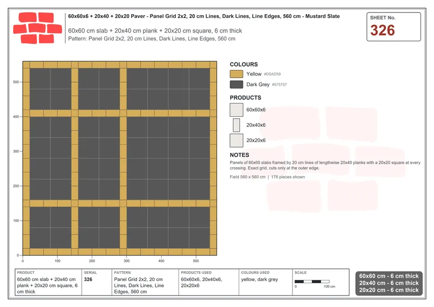Screen dimensions: 434x307
Task: Click the SHEET No. label
Action: tap(382, 18)
